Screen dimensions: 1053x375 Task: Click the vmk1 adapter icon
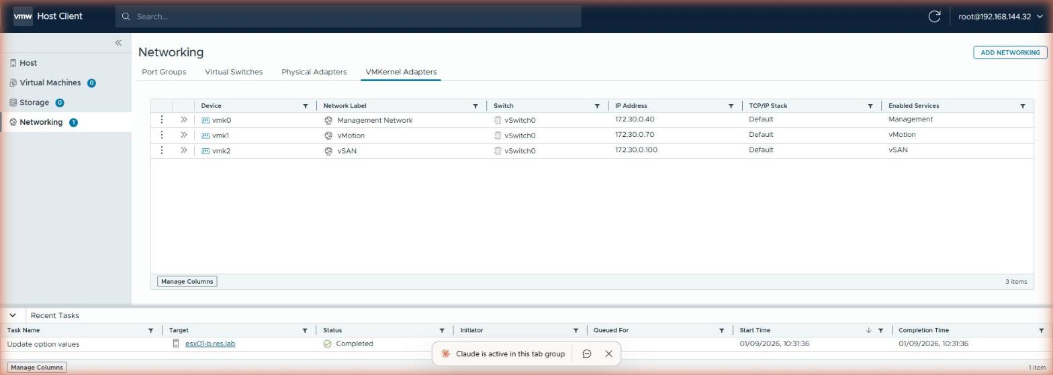tap(205, 136)
